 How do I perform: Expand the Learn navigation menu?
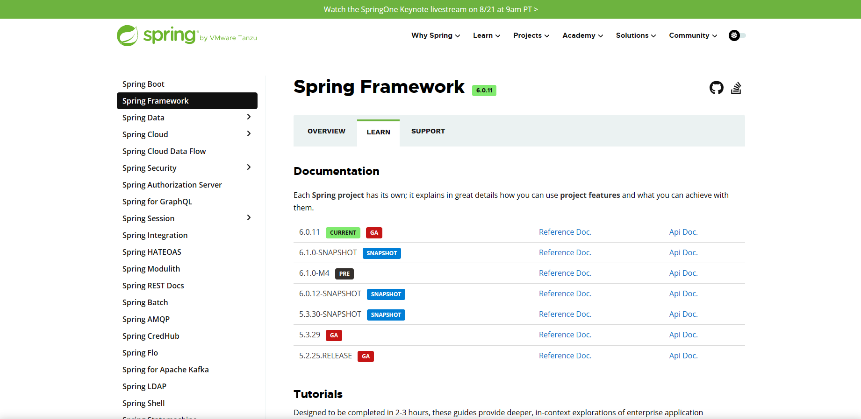pos(487,35)
